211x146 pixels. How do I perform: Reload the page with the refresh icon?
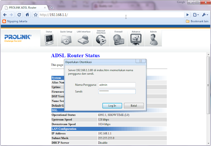[19, 15]
